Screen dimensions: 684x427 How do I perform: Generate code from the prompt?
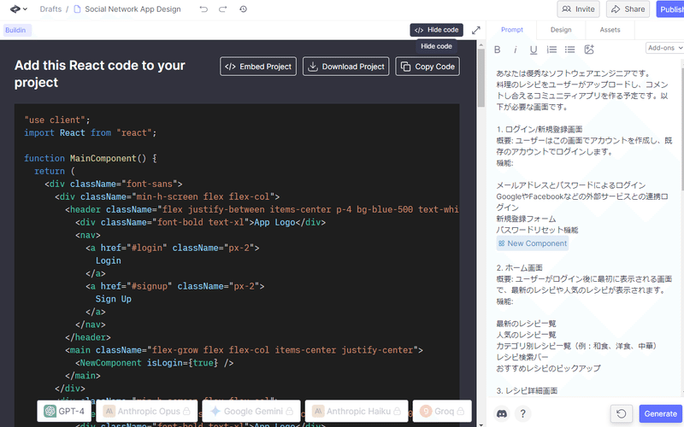click(x=660, y=413)
